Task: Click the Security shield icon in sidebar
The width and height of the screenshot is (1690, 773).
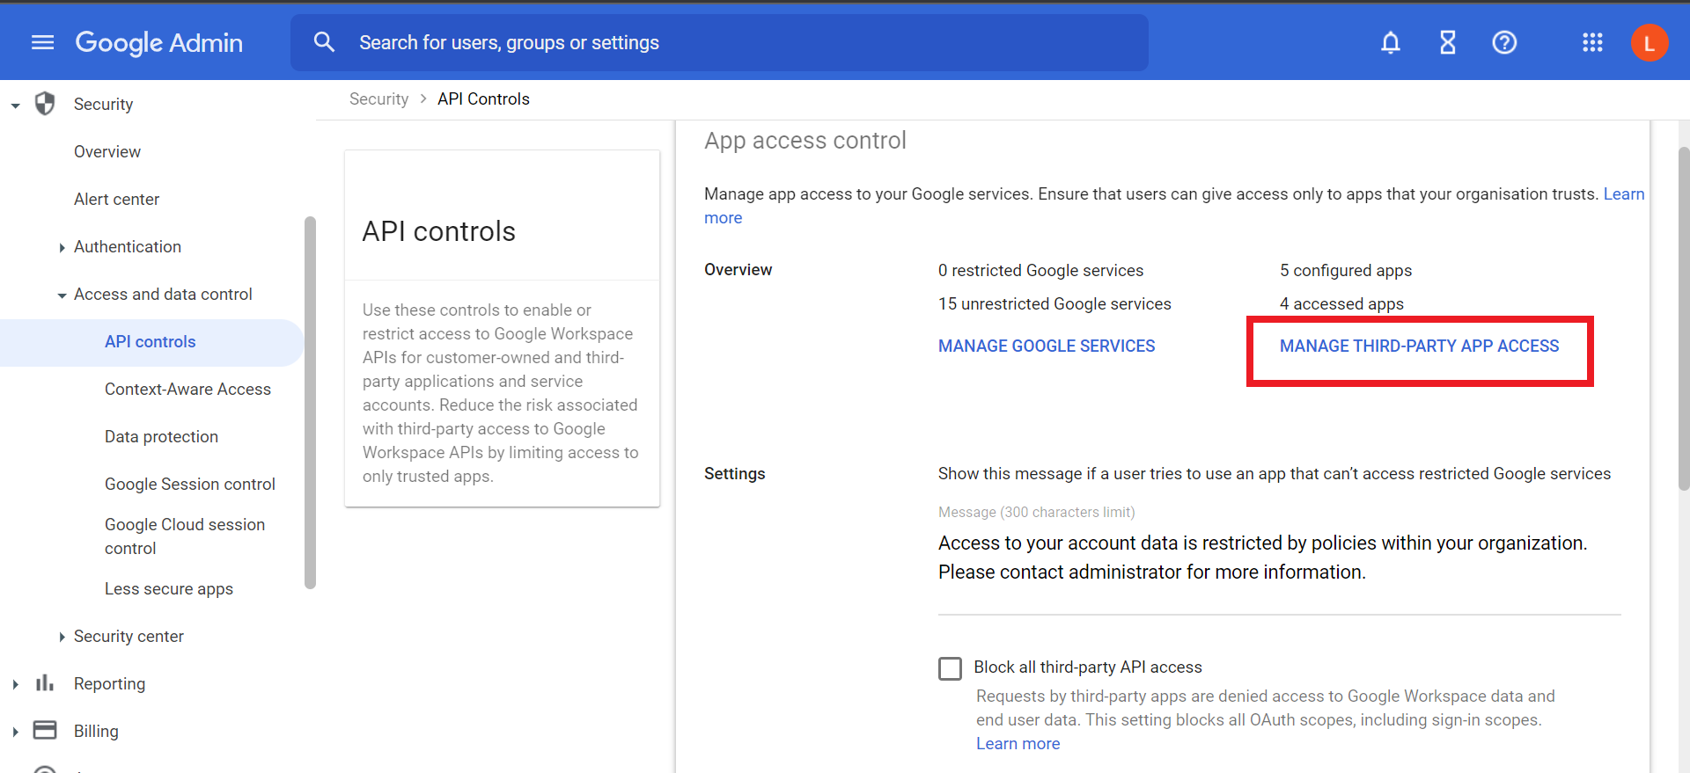Action: coord(45,104)
